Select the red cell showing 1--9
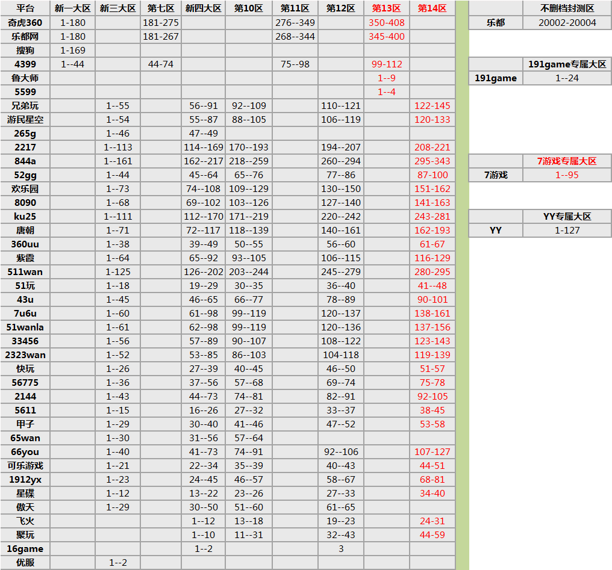This screenshot has width=612, height=570. click(x=386, y=78)
